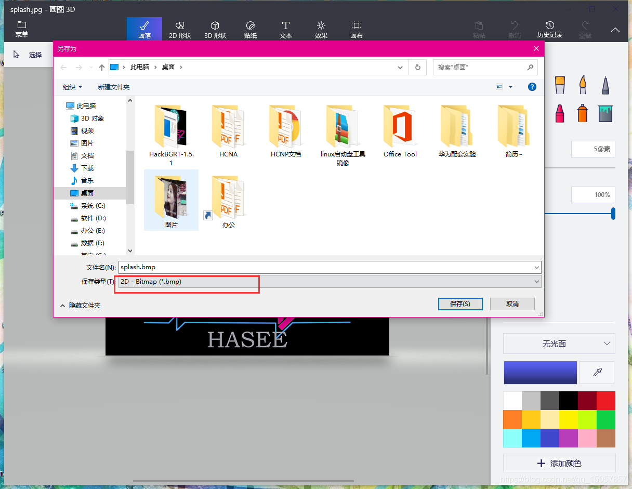632x489 pixels.
Task: Open the canvas (画布) settings
Action: tap(357, 29)
